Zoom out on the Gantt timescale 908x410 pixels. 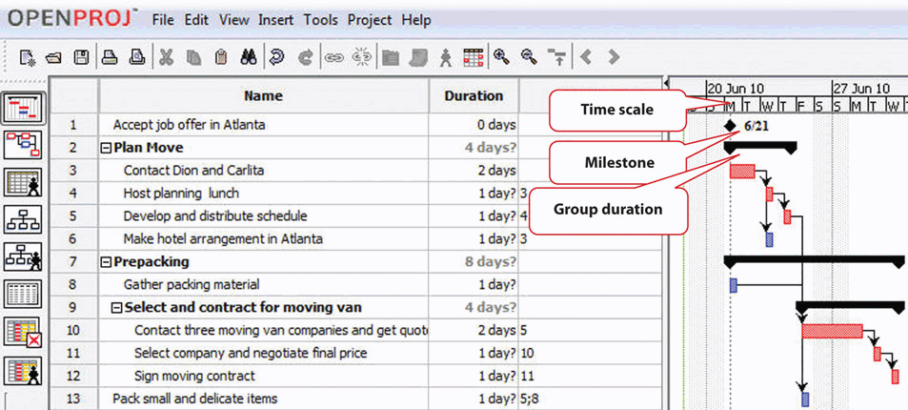pyautogui.click(x=529, y=57)
